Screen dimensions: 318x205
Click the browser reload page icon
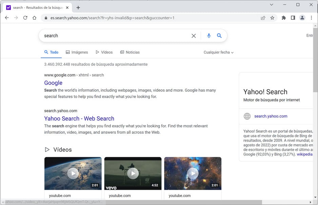pos(25,18)
